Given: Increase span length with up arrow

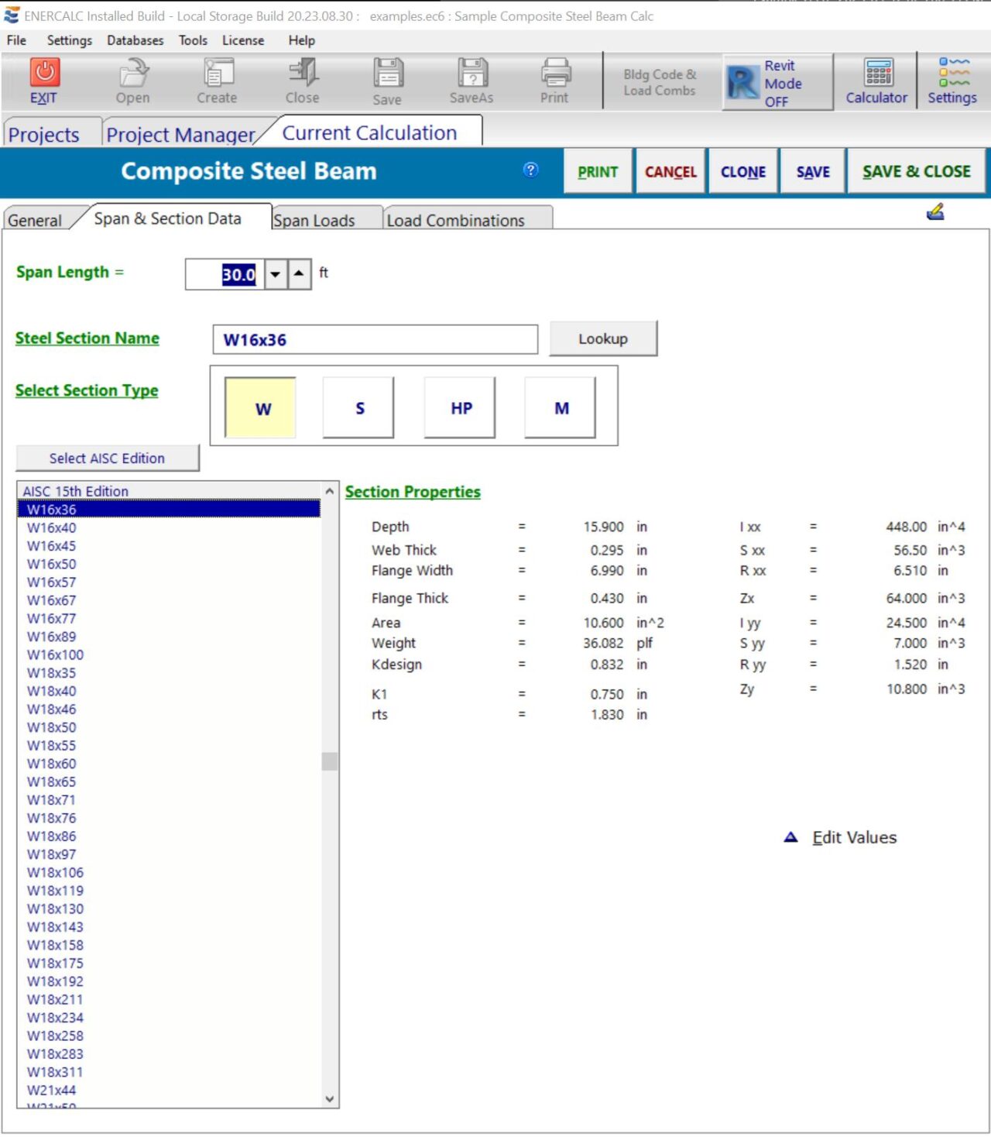Looking at the screenshot, I should click(300, 274).
